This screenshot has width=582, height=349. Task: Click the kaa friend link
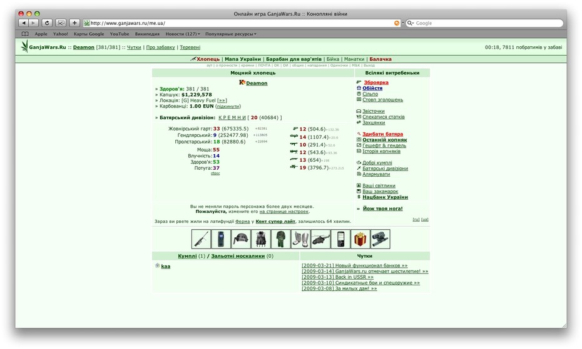(166, 266)
